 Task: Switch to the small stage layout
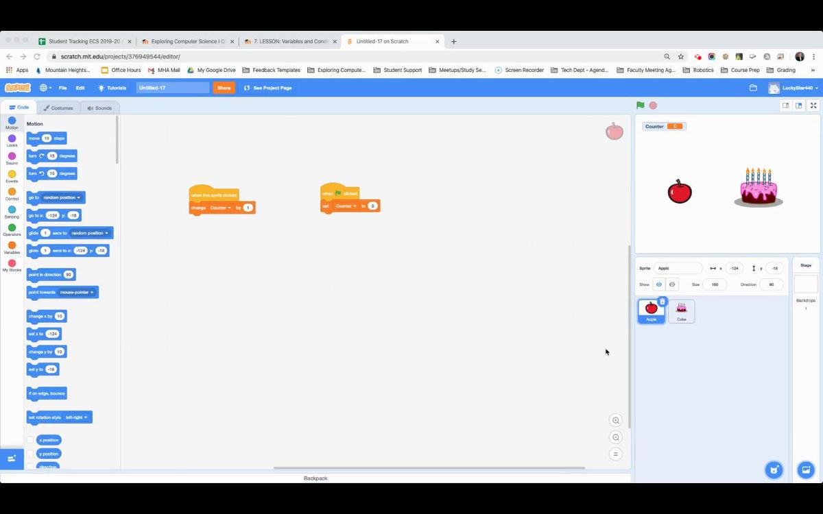coord(786,106)
